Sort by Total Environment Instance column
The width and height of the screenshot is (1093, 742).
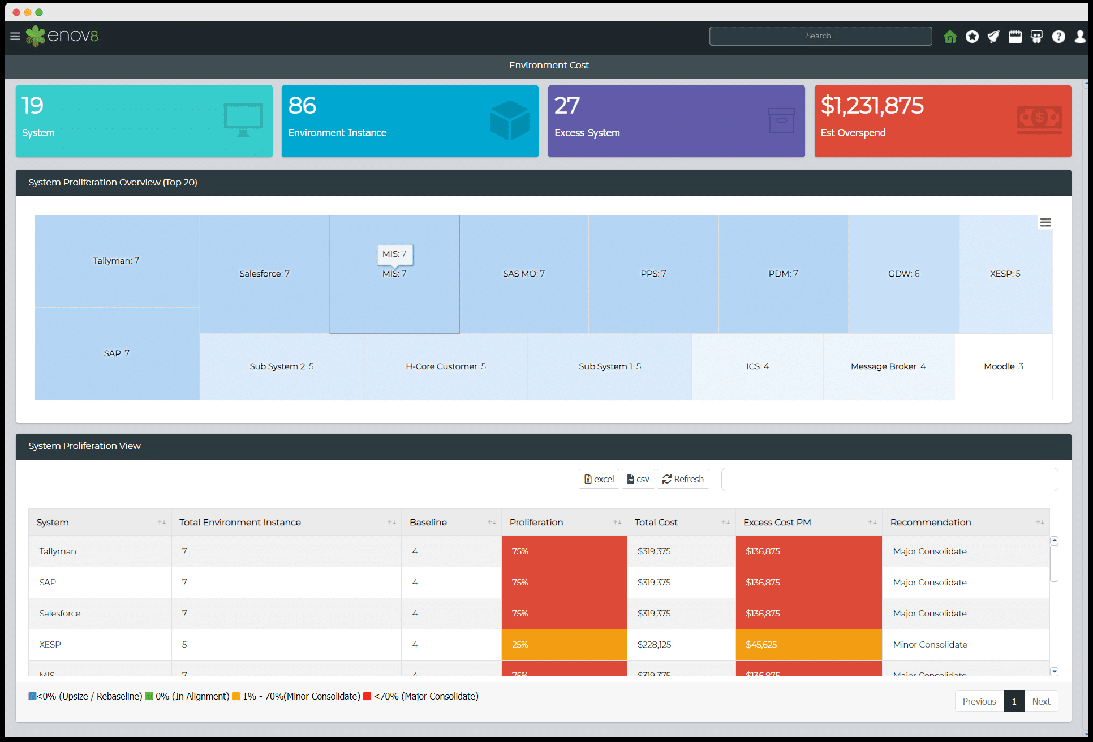286,523
